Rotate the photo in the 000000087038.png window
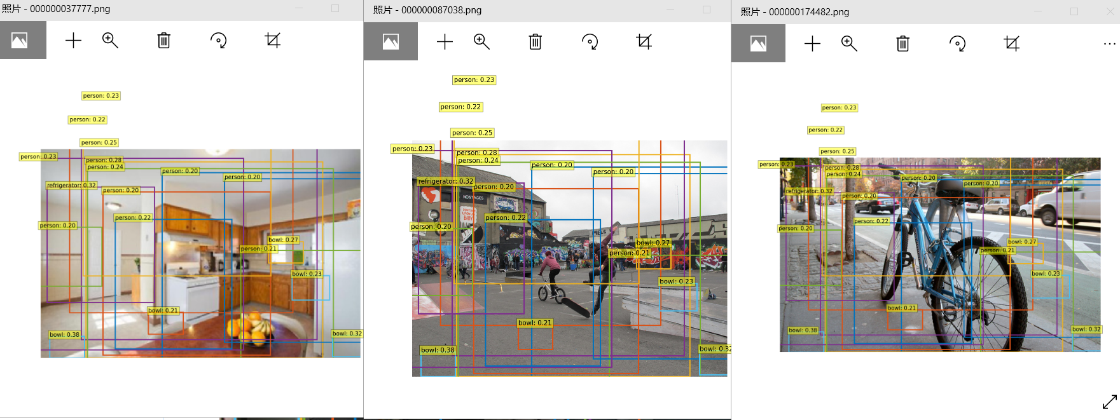The image size is (1120, 420). point(590,42)
